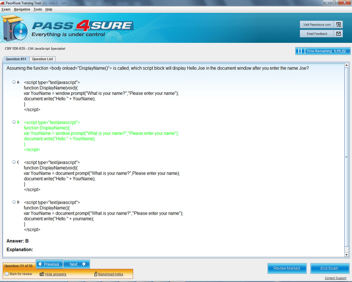
Task: Check the Mark for review checkbox
Action: pyautogui.click(x=7, y=274)
